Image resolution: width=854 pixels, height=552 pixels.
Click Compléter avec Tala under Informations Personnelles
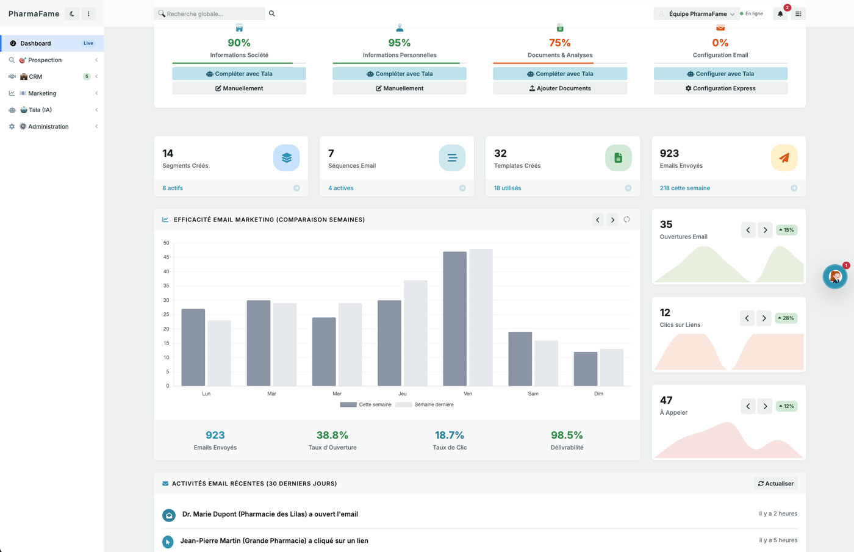click(400, 74)
